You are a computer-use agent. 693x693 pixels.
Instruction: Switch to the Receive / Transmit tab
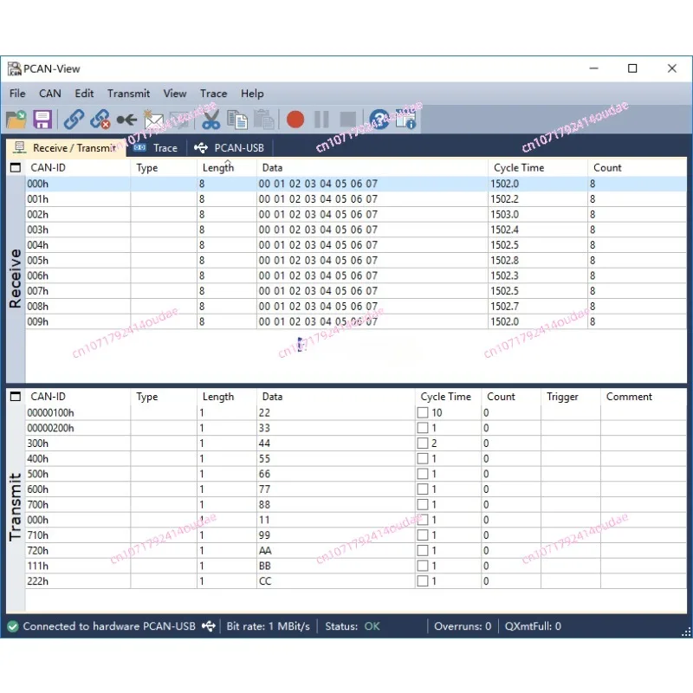coord(67,147)
